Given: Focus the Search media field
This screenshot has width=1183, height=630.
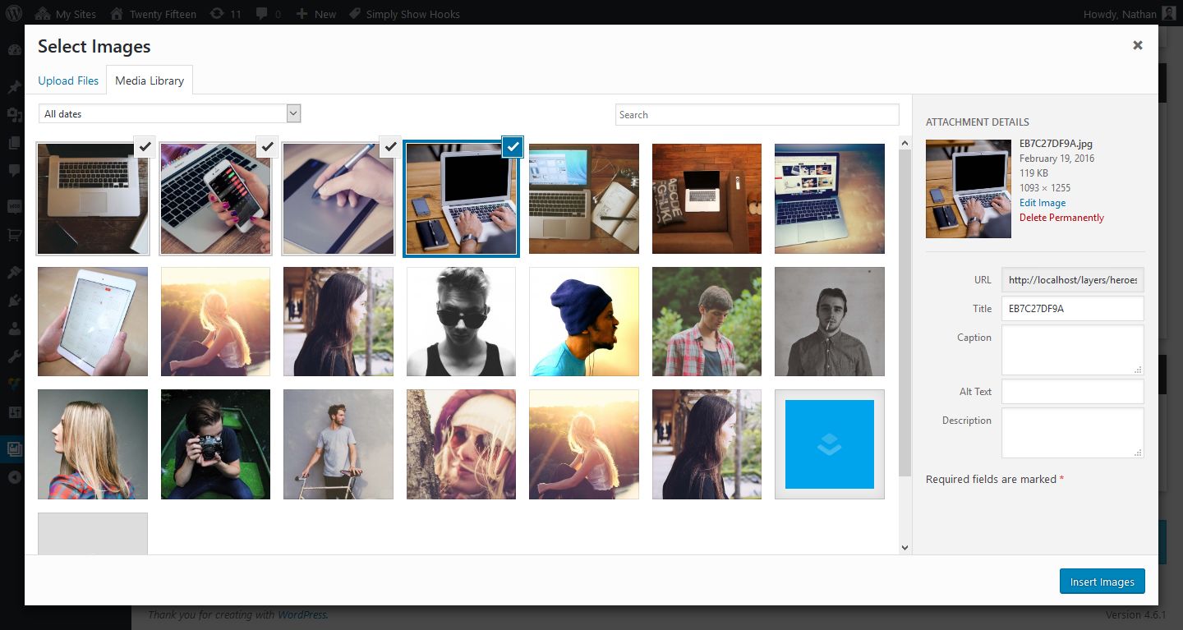Looking at the screenshot, I should [x=757, y=114].
